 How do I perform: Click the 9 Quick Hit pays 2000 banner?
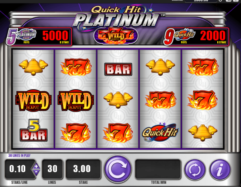[x=196, y=37]
